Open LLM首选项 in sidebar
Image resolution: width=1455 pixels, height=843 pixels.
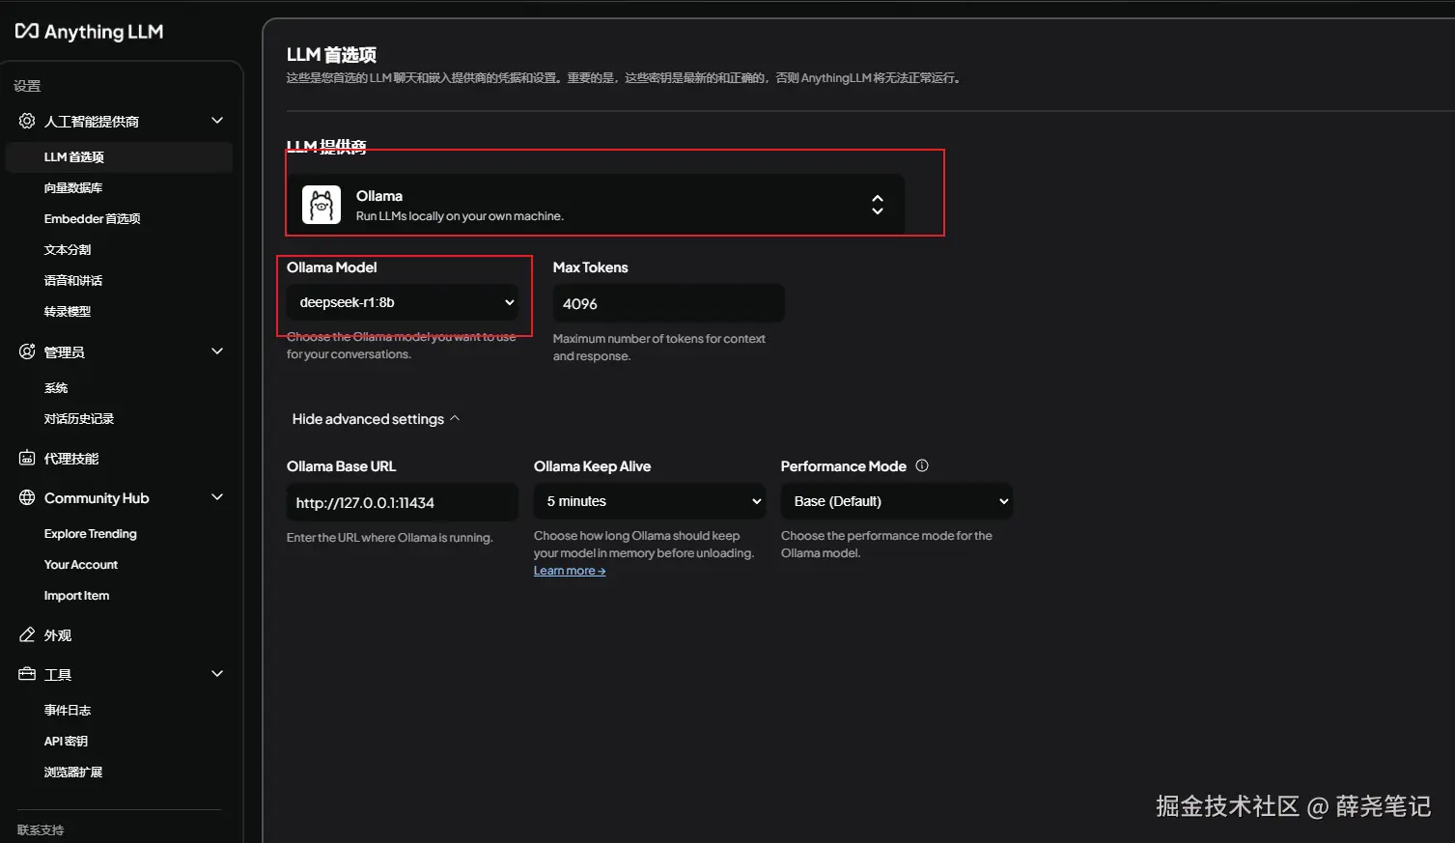(119, 156)
